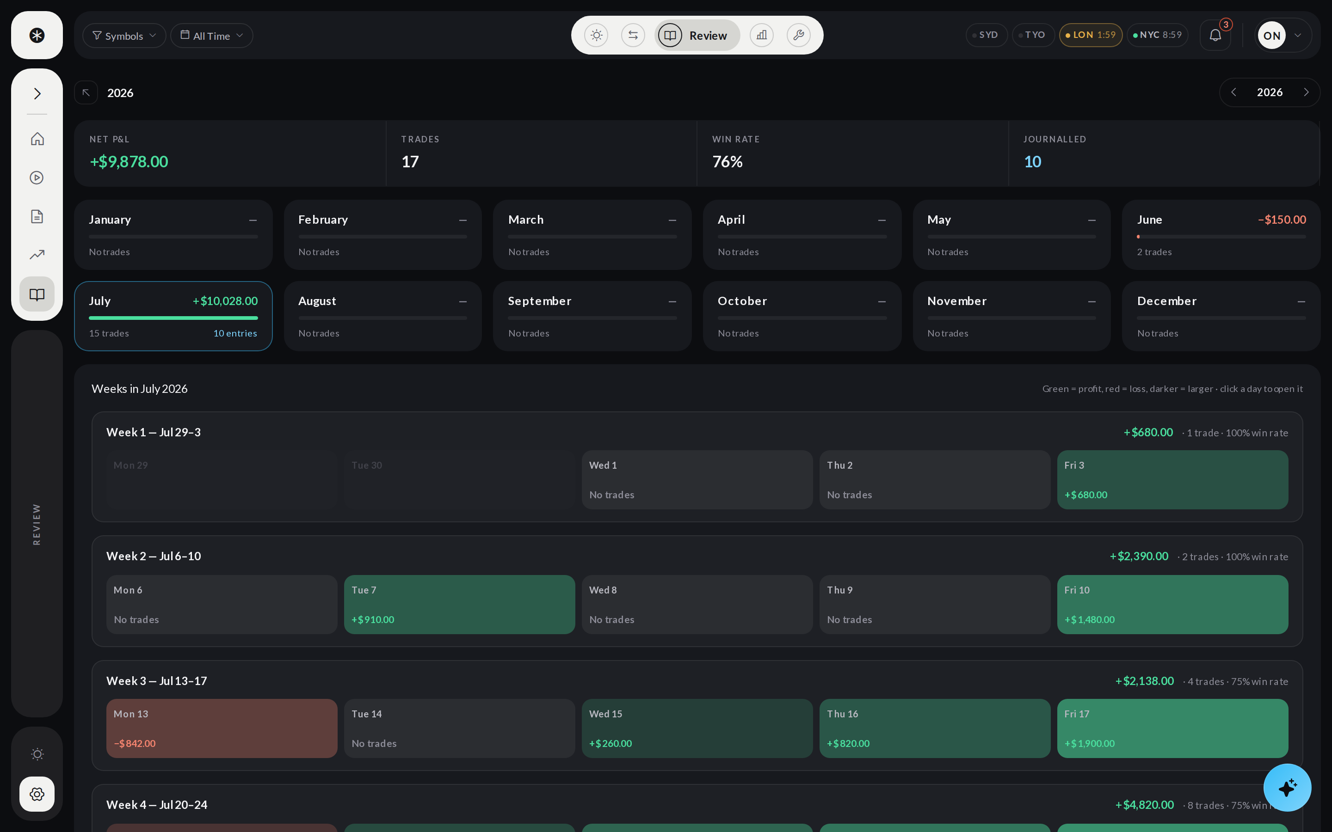This screenshot has height=832, width=1332.
Task: Open the Tue 7 day tile (+$910.00)
Action: 460,605
